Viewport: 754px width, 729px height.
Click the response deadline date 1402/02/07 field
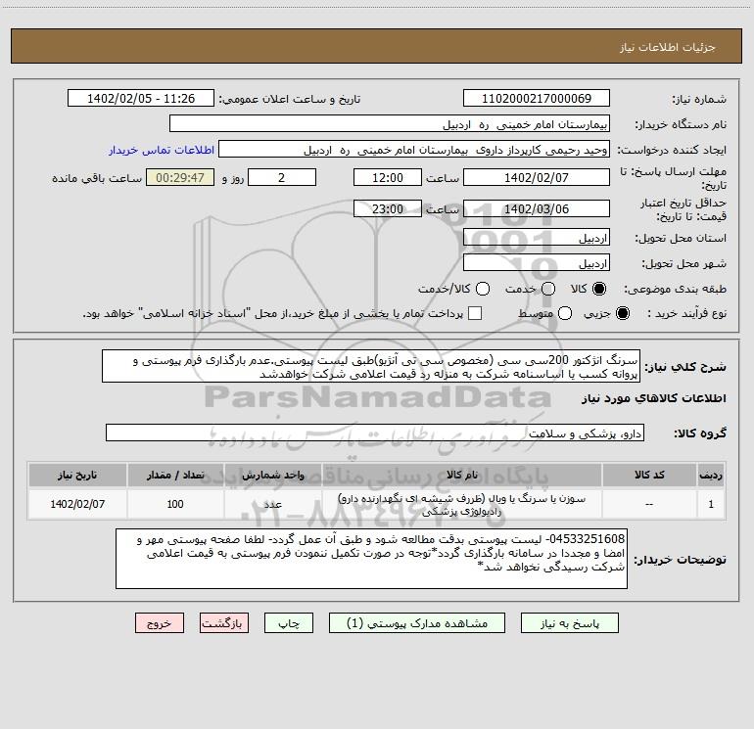click(x=537, y=177)
